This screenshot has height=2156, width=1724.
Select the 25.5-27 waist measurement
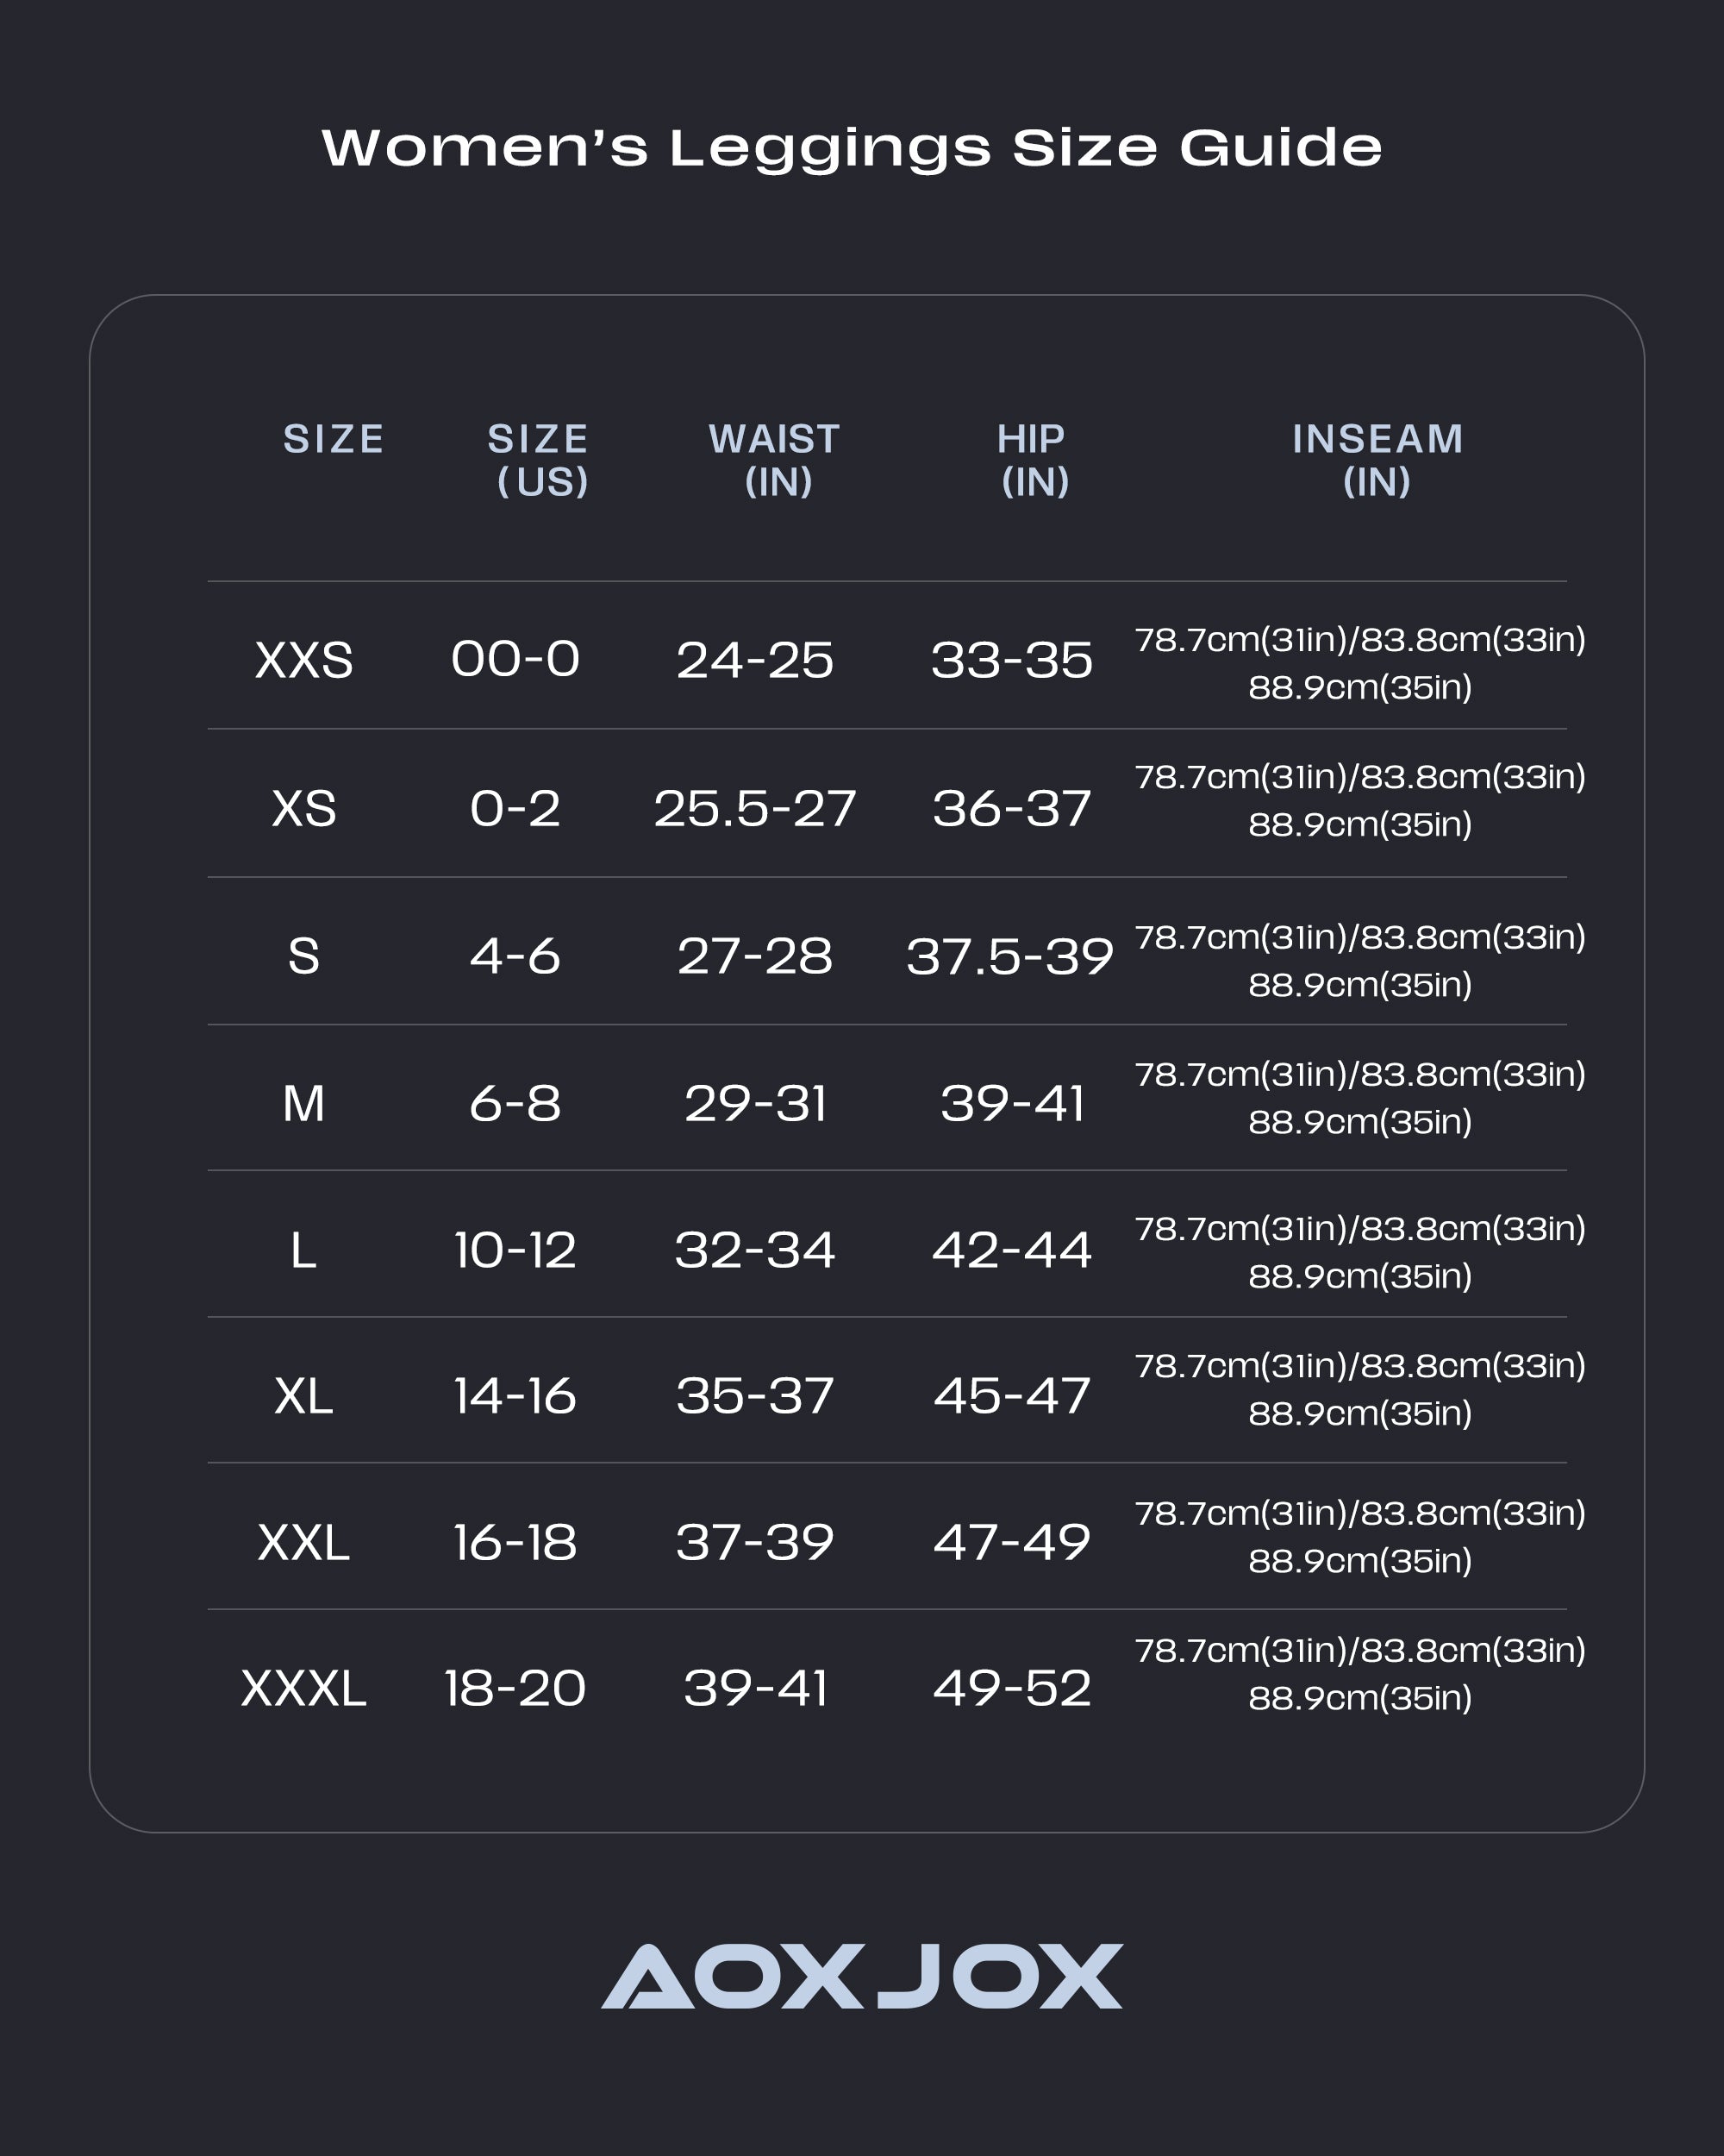[x=754, y=808]
